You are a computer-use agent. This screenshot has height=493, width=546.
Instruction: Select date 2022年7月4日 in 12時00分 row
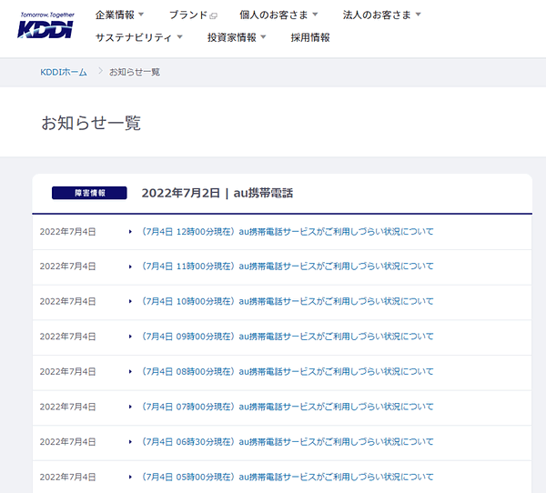click(67, 232)
